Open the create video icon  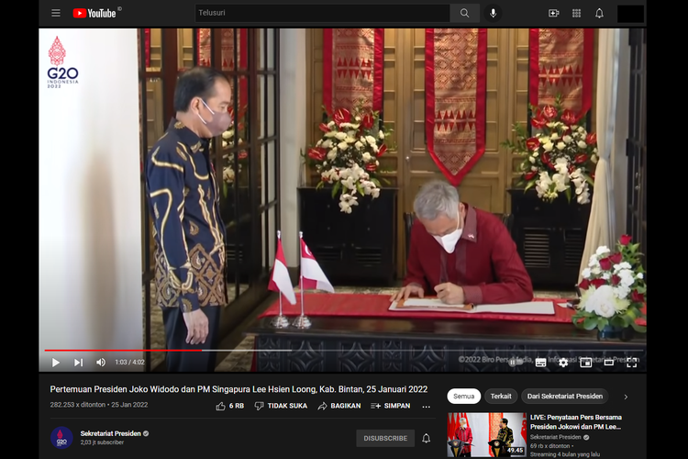tap(554, 13)
